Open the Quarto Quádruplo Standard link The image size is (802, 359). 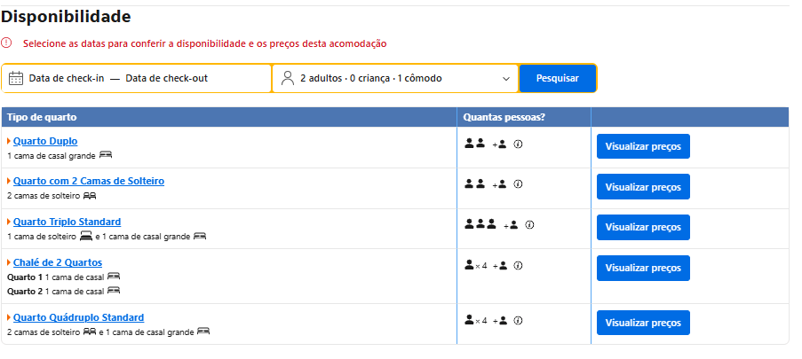(x=79, y=317)
